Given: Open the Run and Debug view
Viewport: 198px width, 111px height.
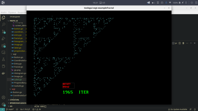Looking at the screenshot, I should (3, 38).
